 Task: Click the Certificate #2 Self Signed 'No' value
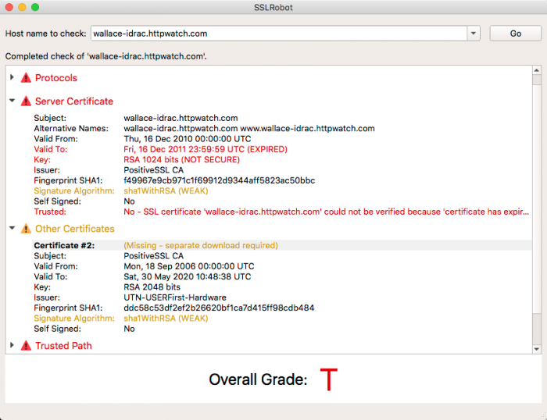129,329
